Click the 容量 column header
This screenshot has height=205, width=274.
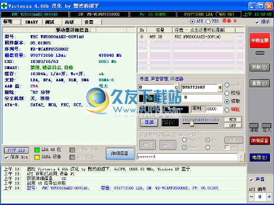(160, 30)
